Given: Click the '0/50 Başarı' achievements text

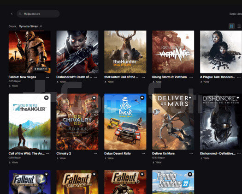Looking at the screenshot, I should pyautogui.click(x=15, y=158).
